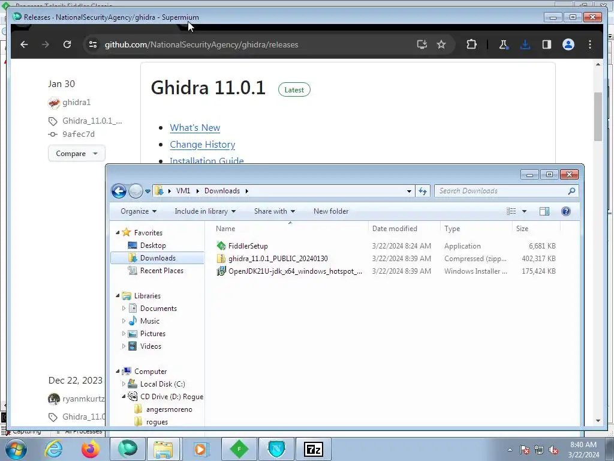The width and height of the screenshot is (614, 461).
Task: Click New folder in Explorer toolbar
Action: [x=331, y=211]
